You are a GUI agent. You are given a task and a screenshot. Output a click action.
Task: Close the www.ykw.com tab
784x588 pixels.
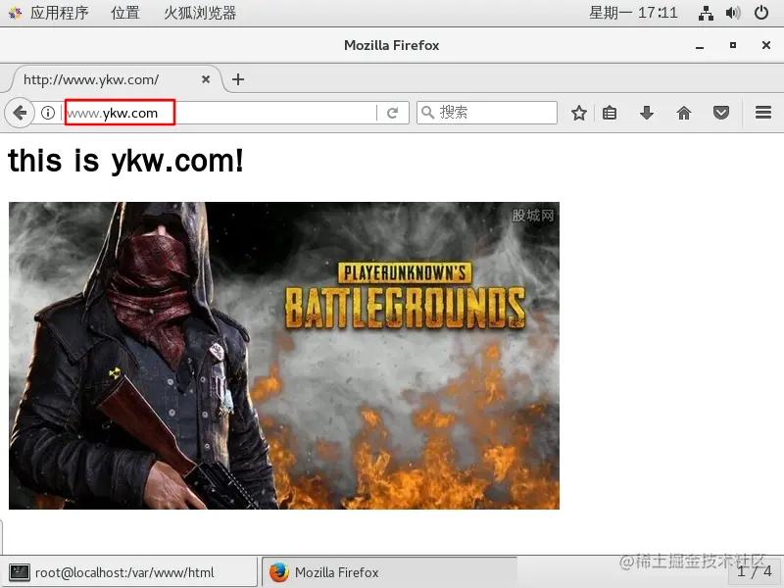(206, 79)
